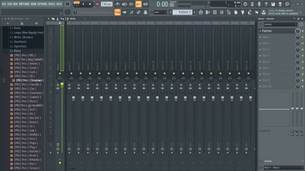Click the undo history circular arrow icon
This screenshot has width=305, height=171.
[245, 4]
